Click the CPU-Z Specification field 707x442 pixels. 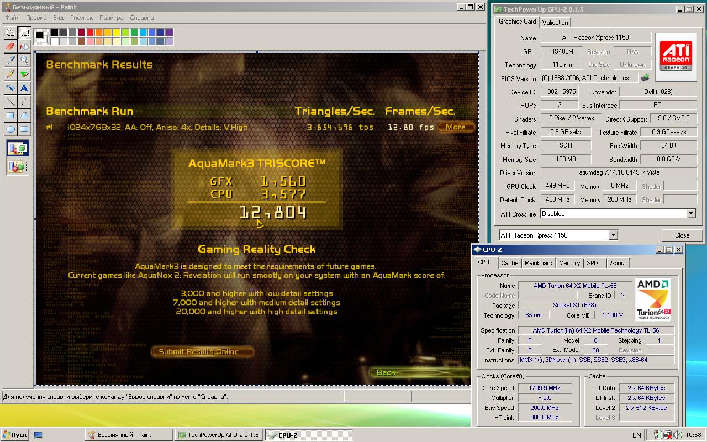coord(596,330)
